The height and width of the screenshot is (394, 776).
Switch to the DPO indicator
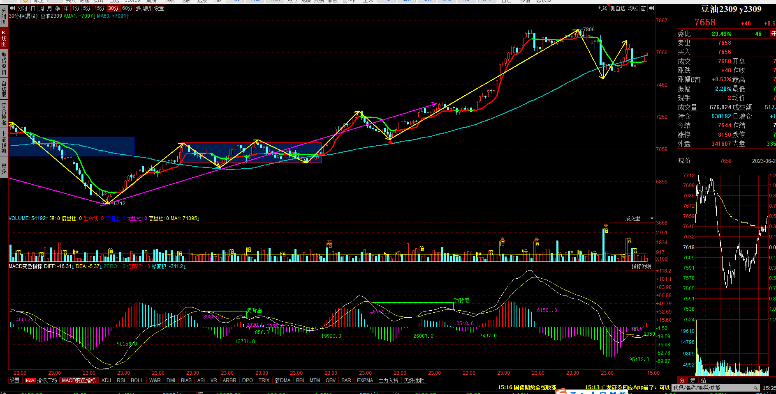point(248,380)
